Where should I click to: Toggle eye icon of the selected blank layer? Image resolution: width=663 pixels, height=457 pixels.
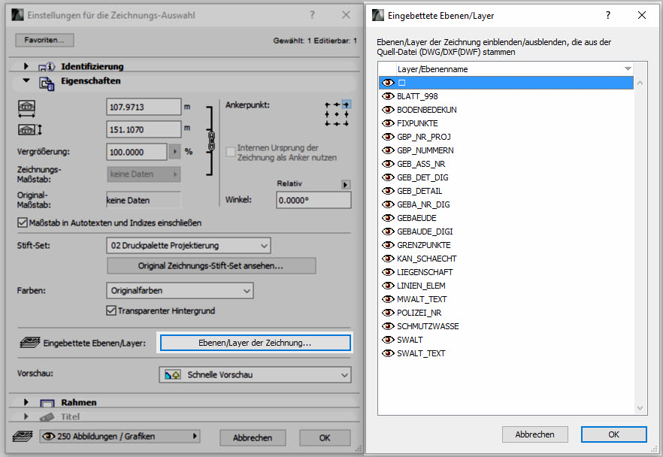point(388,83)
